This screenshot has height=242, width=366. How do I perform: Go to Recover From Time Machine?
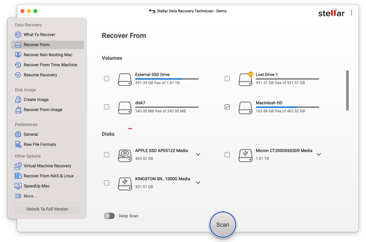pos(50,65)
